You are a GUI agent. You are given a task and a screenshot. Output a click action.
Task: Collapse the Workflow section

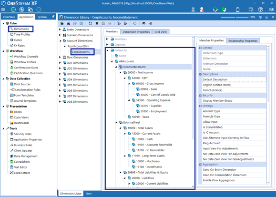[3, 51]
